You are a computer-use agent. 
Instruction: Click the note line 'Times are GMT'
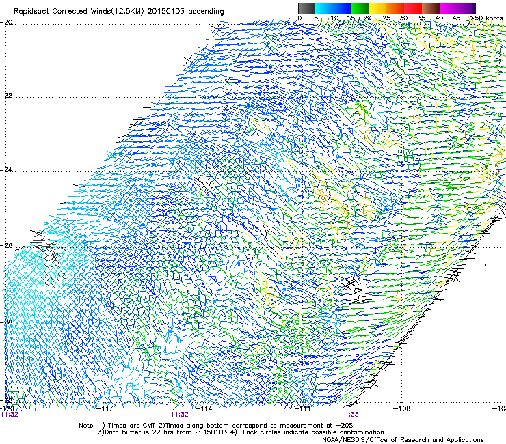[132, 426]
